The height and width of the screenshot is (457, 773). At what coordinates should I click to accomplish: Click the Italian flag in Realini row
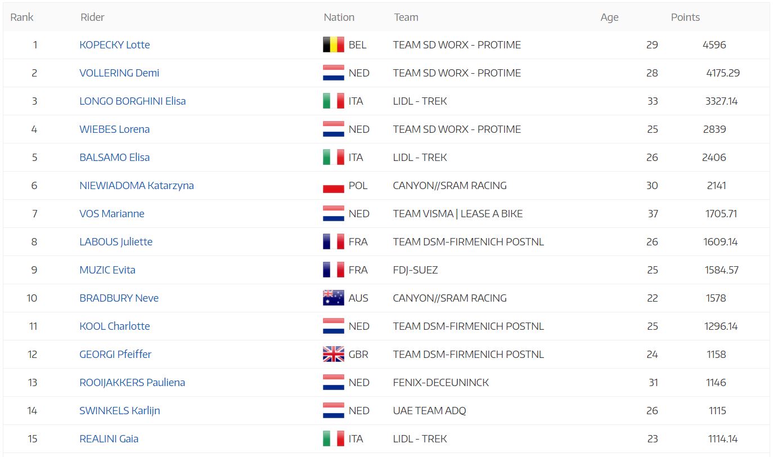pos(333,438)
